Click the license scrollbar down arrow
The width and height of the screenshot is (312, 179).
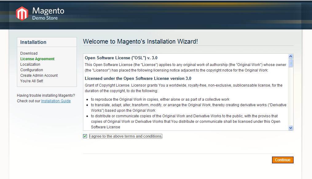(290, 128)
